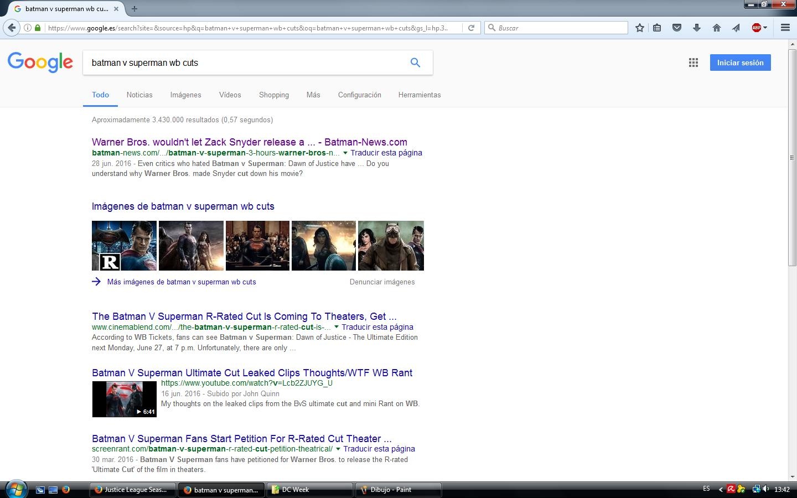Reload the page with the refresh icon

click(471, 28)
